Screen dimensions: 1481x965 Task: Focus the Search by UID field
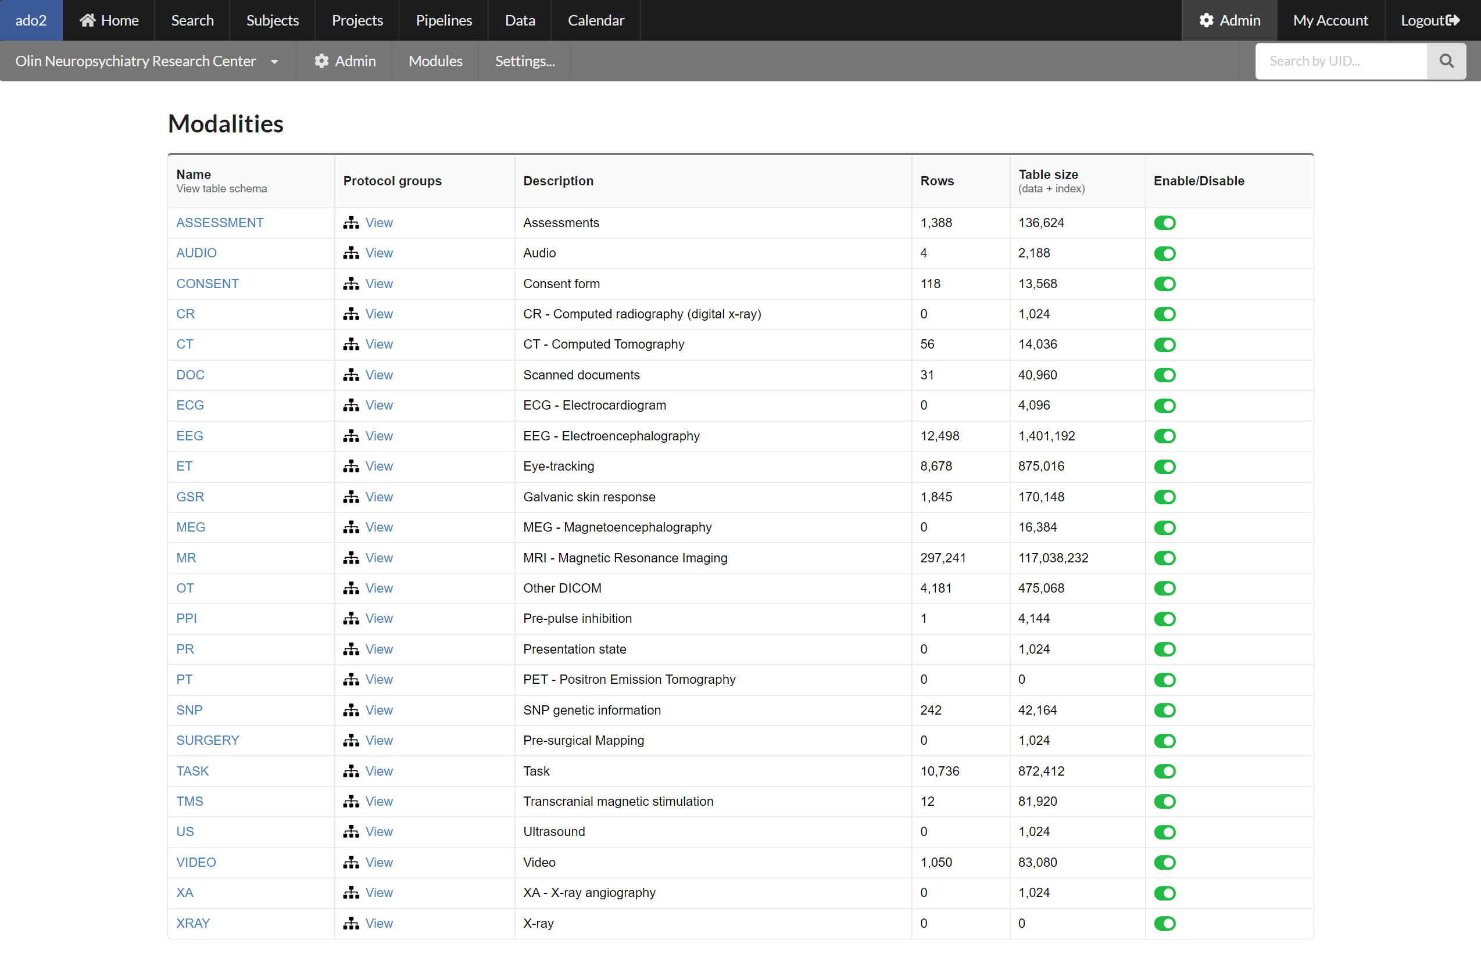1341,61
